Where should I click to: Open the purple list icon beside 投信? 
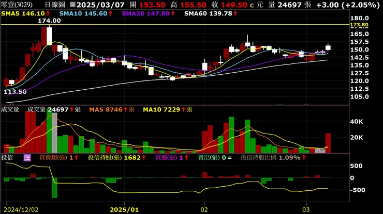pyautogui.click(x=27, y=158)
